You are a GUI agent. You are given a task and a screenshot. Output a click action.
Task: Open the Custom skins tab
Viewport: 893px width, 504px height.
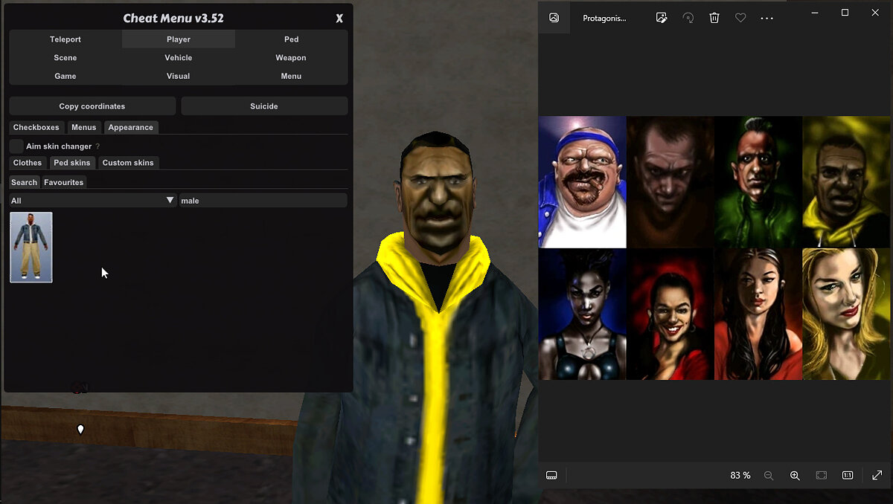point(128,163)
